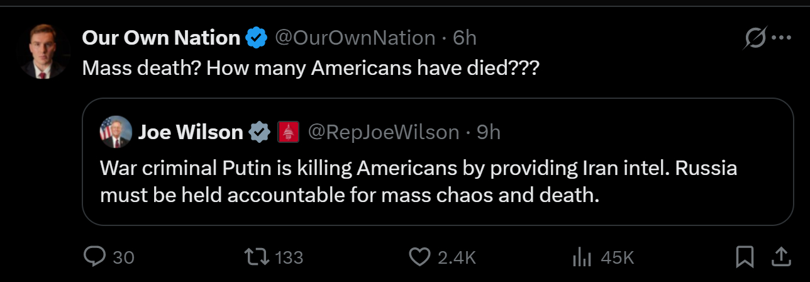This screenshot has height=282, width=810.
Task: Open the 6h timestamp of the post
Action: 465,38
